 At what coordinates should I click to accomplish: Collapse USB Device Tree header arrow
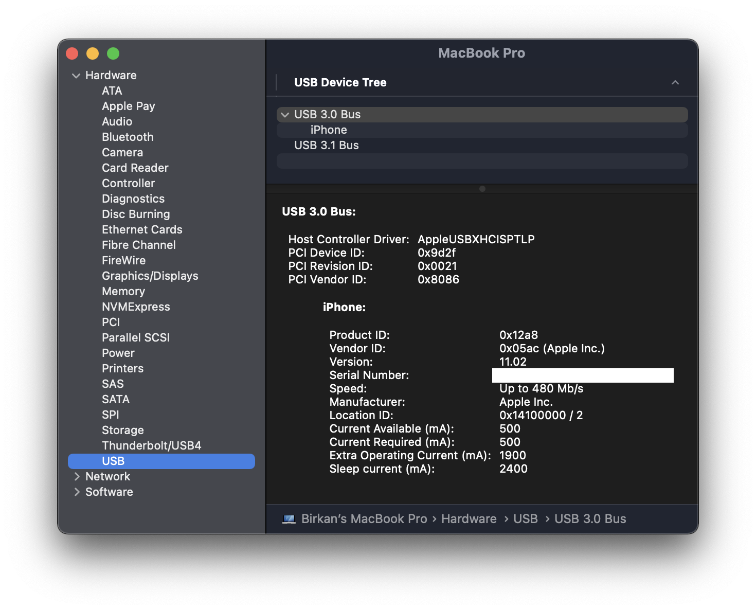click(675, 82)
